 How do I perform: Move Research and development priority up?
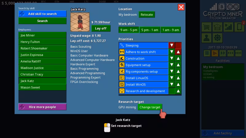click(x=178, y=91)
